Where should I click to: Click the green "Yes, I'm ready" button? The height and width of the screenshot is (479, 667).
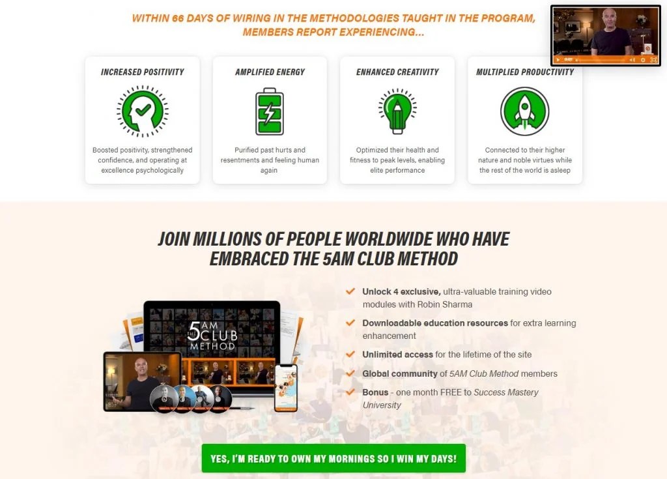(x=333, y=459)
